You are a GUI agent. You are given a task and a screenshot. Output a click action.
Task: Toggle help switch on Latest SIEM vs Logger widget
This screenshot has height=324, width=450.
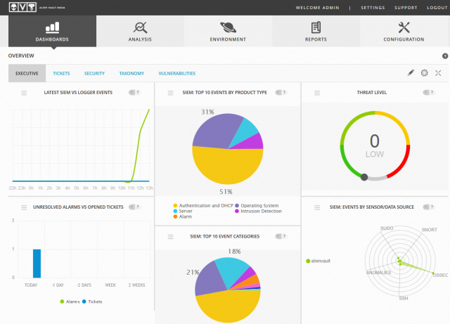click(x=134, y=92)
